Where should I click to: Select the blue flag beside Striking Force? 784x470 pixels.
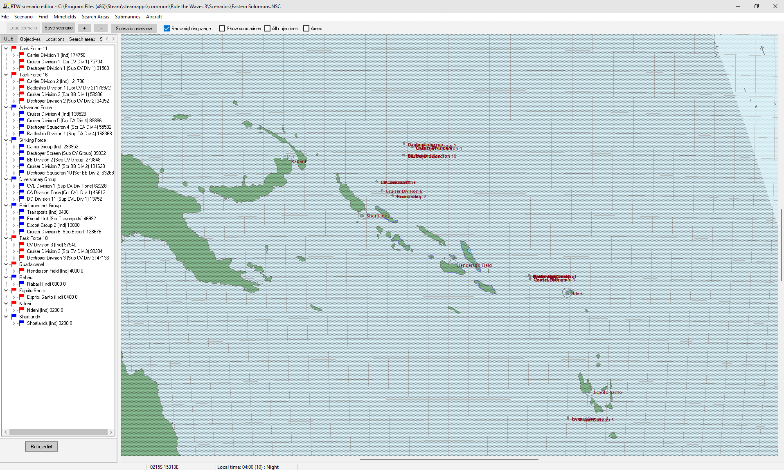coord(14,140)
